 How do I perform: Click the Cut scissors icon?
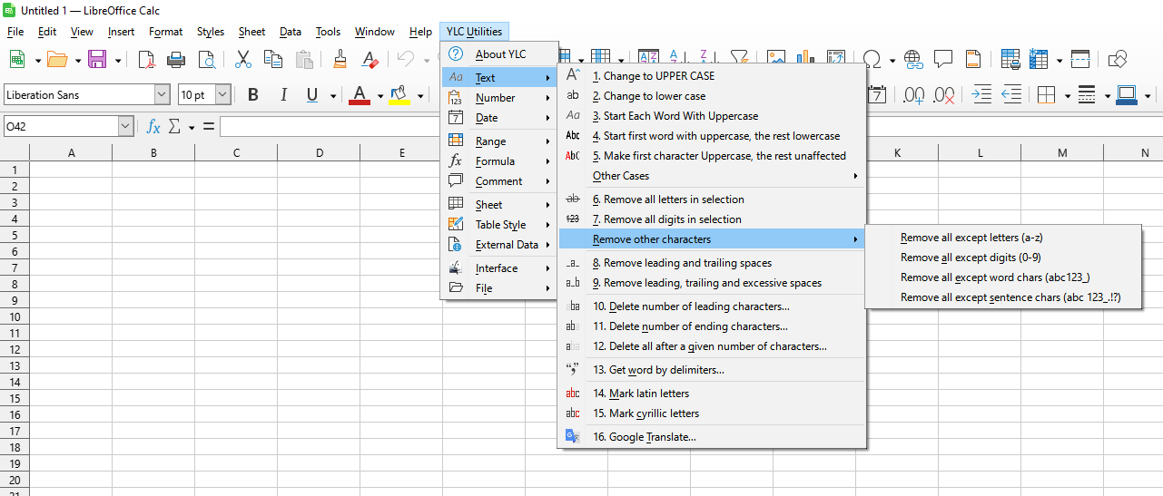pos(243,60)
